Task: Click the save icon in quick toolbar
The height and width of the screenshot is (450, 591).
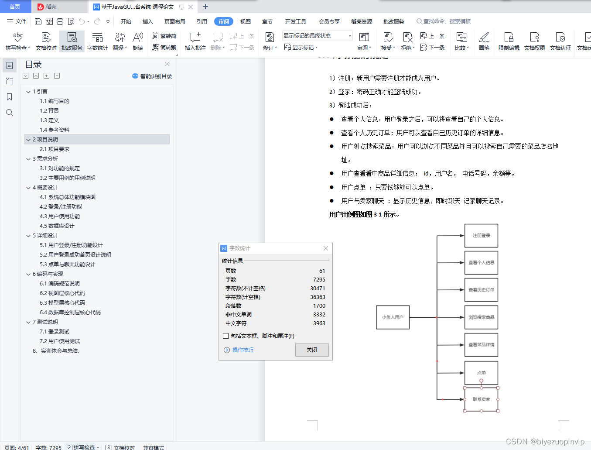Action: tap(38, 21)
